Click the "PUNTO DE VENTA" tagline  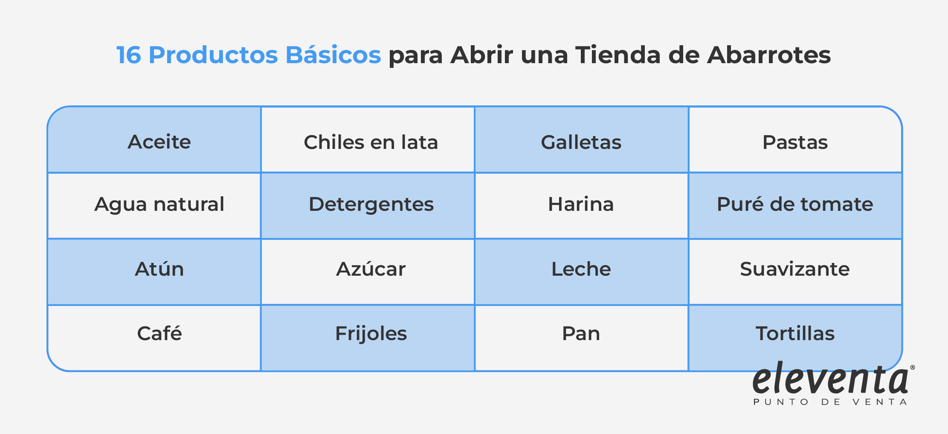click(x=830, y=402)
